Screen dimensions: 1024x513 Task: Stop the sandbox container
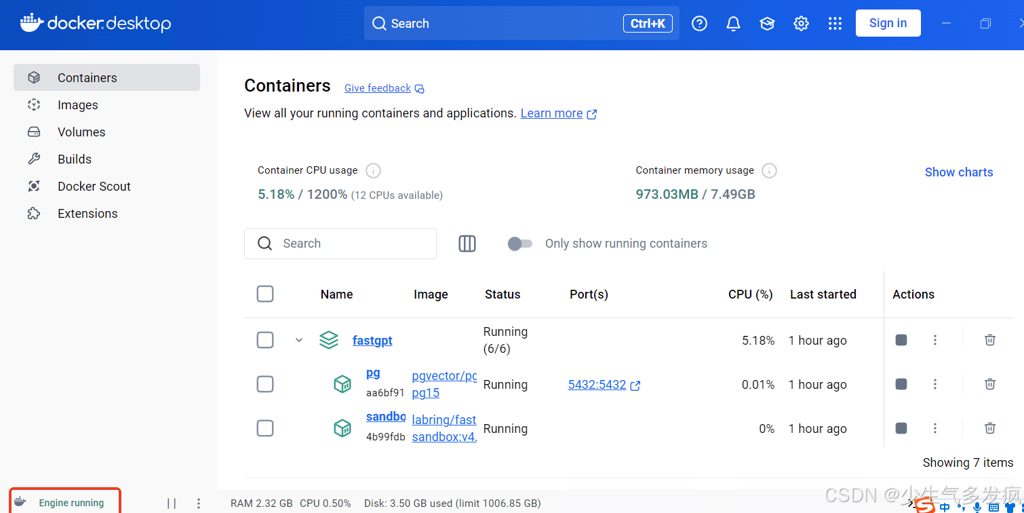[x=901, y=428]
